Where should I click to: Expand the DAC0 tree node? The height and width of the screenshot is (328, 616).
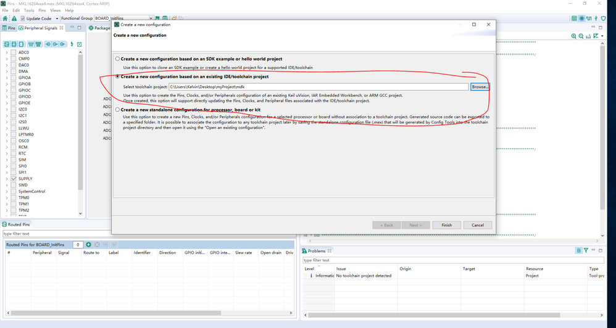point(7,65)
